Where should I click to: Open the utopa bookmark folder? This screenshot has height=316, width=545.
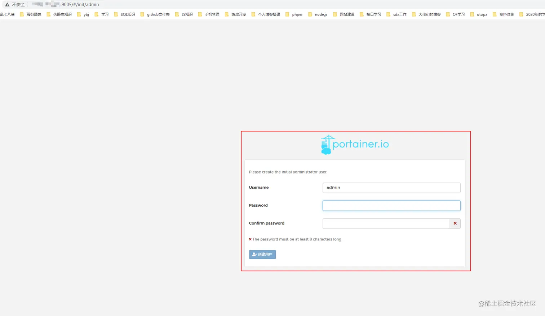click(479, 14)
